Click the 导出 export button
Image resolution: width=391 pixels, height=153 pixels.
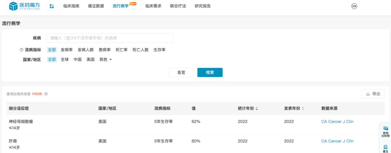[x=373, y=94]
